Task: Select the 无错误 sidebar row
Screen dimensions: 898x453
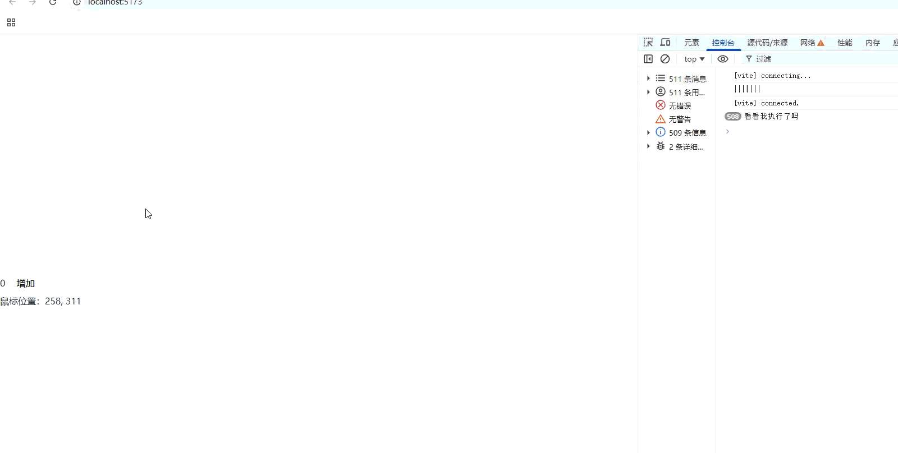Action: (677, 105)
